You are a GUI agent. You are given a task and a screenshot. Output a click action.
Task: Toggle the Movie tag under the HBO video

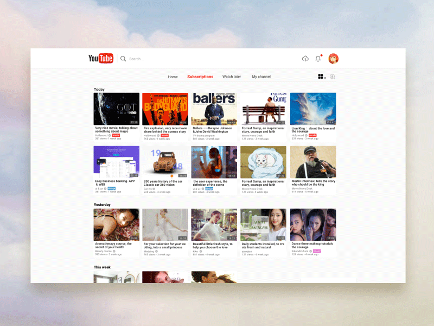[x=116, y=135]
